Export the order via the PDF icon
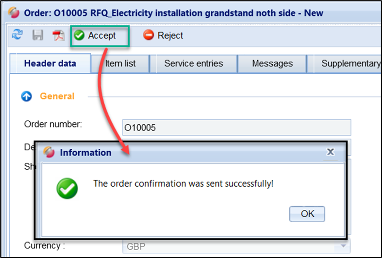The image size is (382, 258). (x=59, y=35)
